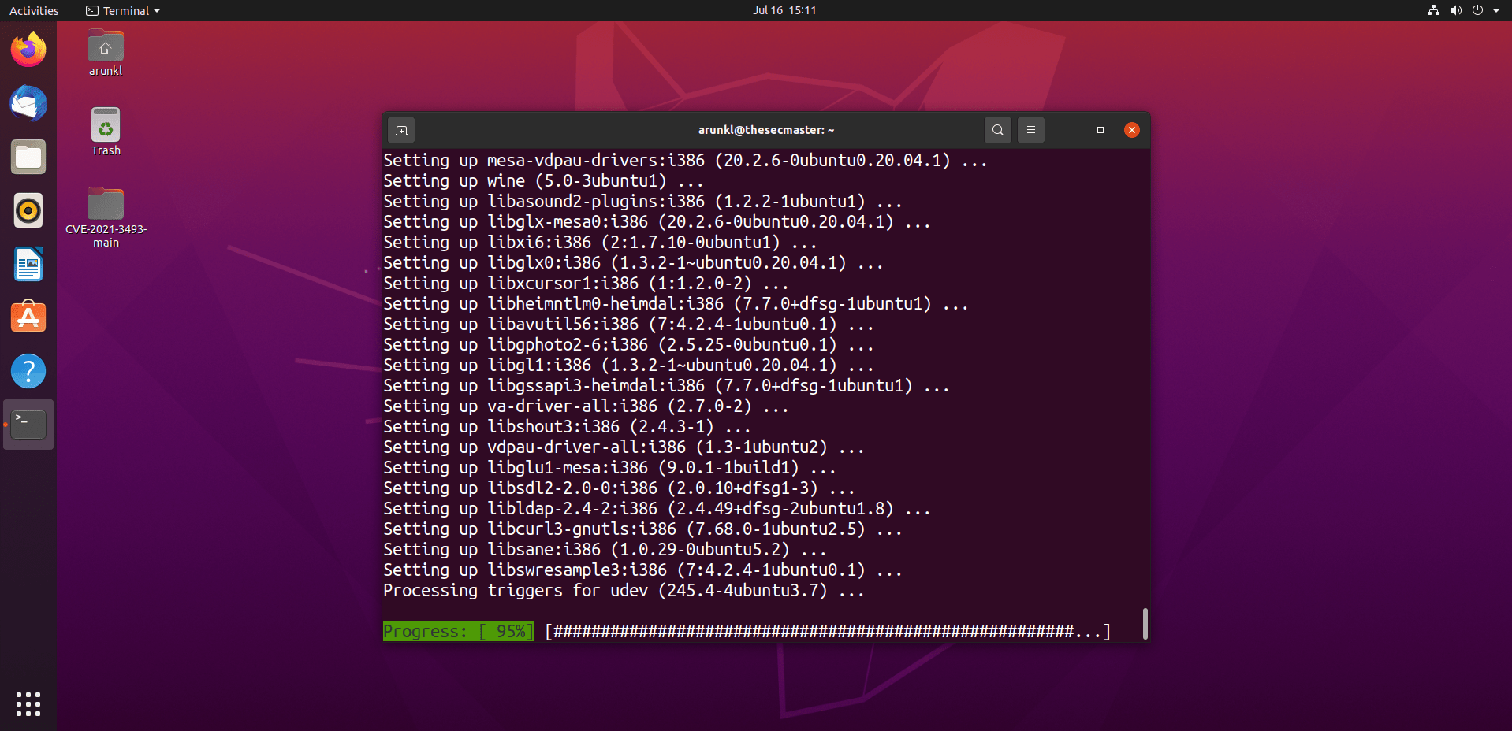Open Firefox from the dock

point(28,50)
